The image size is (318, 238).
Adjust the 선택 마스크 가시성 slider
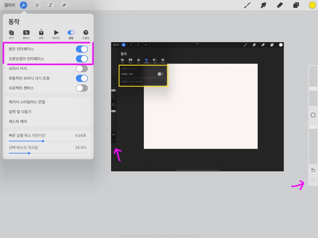[48, 153]
